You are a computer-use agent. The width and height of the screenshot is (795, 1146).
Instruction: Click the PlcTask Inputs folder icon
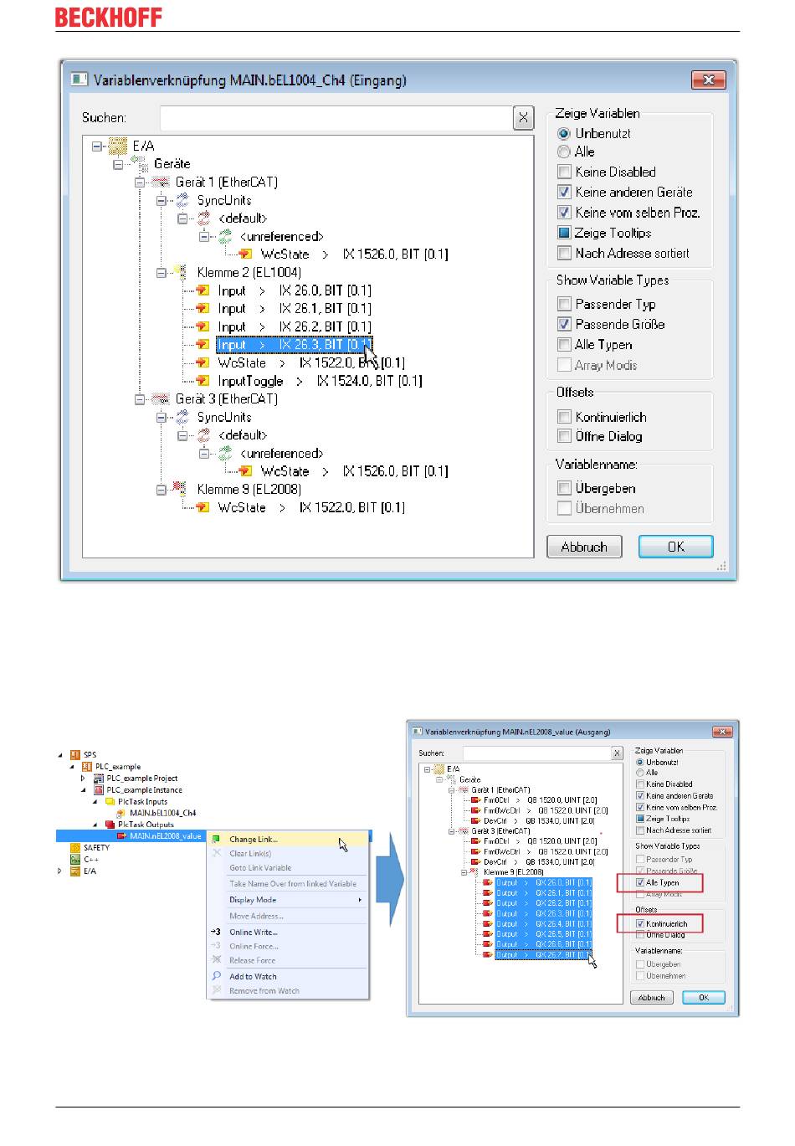[x=110, y=801]
